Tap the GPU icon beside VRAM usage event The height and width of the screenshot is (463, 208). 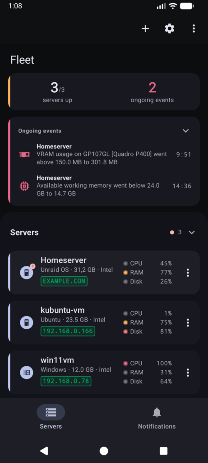24,155
